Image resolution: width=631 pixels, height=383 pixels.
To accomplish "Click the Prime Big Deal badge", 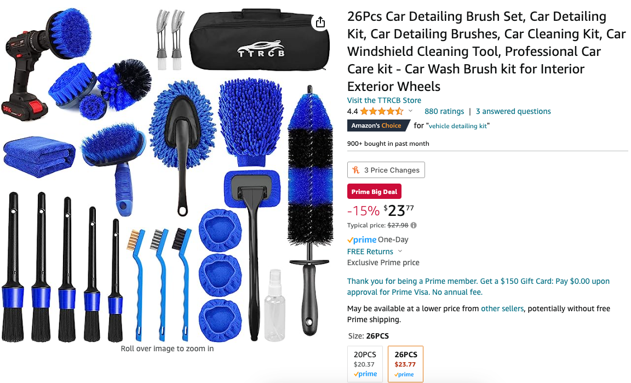I will (x=374, y=192).
